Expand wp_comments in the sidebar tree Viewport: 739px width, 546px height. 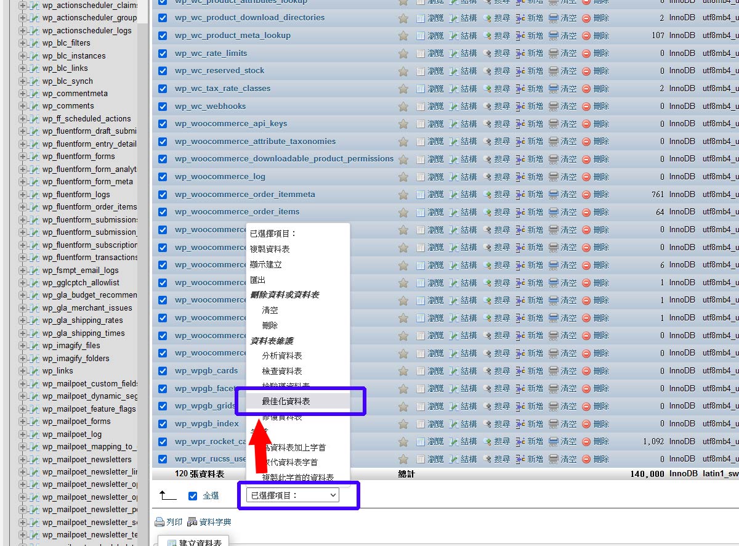click(23, 106)
